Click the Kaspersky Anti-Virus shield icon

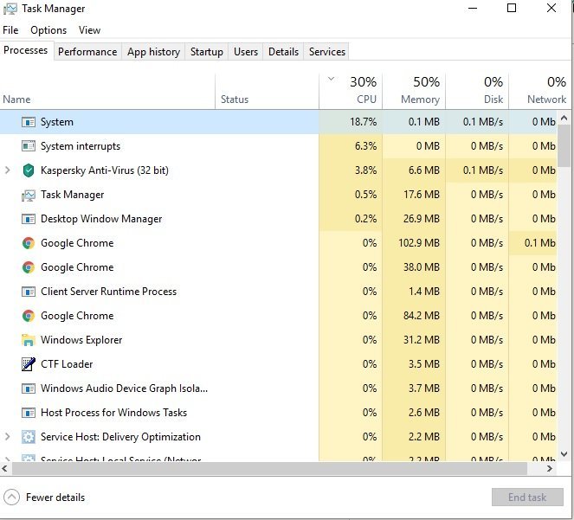[x=29, y=170]
